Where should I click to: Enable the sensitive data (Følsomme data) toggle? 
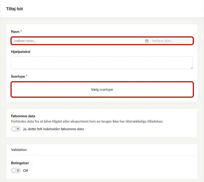pos(16,129)
